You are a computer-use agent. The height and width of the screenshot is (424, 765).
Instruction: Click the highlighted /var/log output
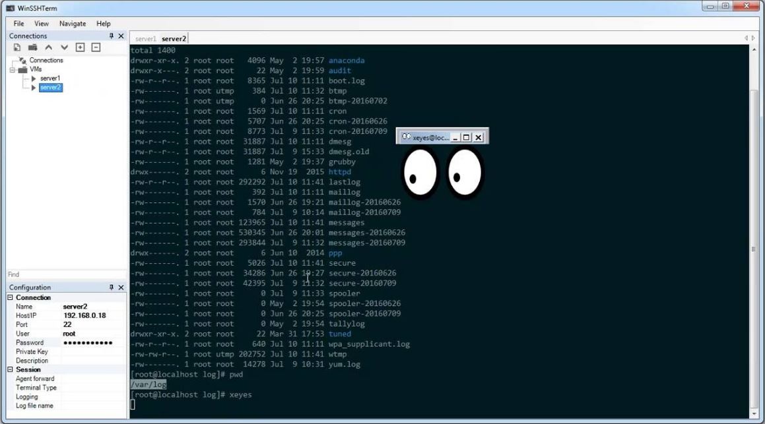click(x=149, y=384)
